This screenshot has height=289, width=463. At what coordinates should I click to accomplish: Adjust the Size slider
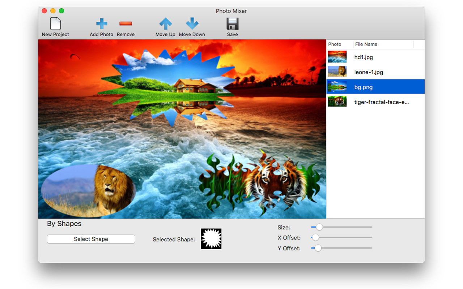(x=341, y=227)
